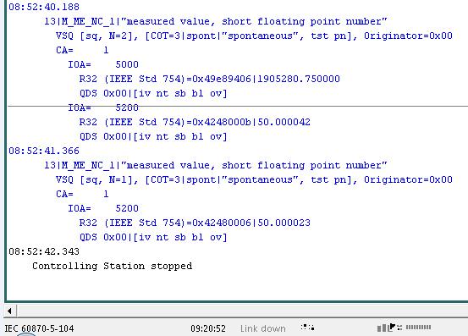Screen dimensions: 468x336
Task: Click the Link down status indicator
Action: (x=263, y=328)
